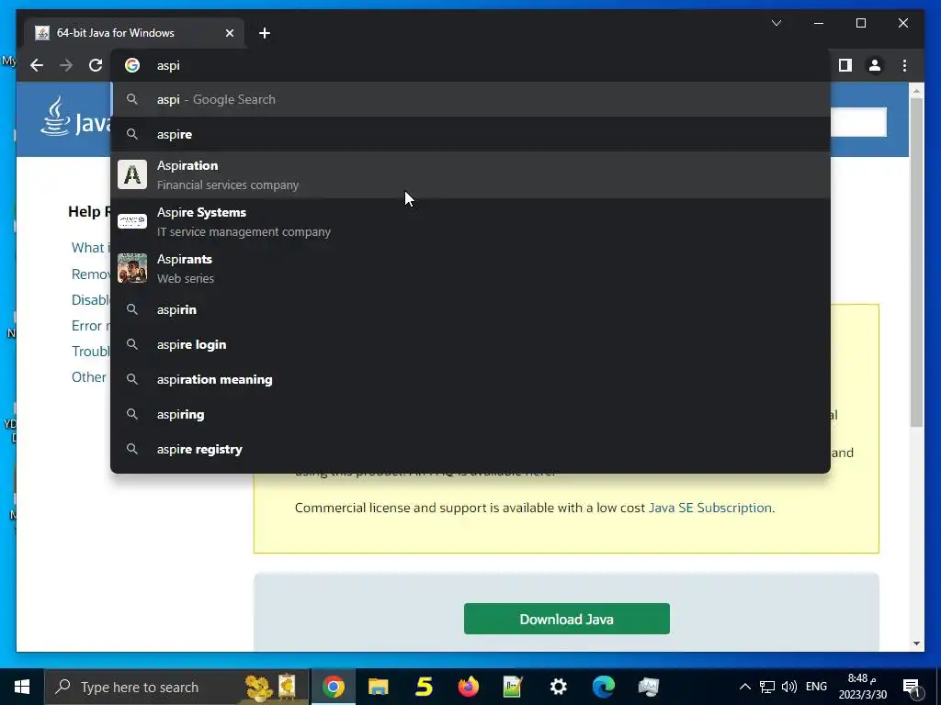This screenshot has width=941, height=705.
Task: Select the 'aspire login' suggestion
Action: 470,345
